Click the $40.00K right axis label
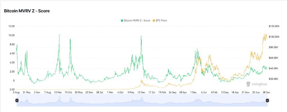 (273, 68)
